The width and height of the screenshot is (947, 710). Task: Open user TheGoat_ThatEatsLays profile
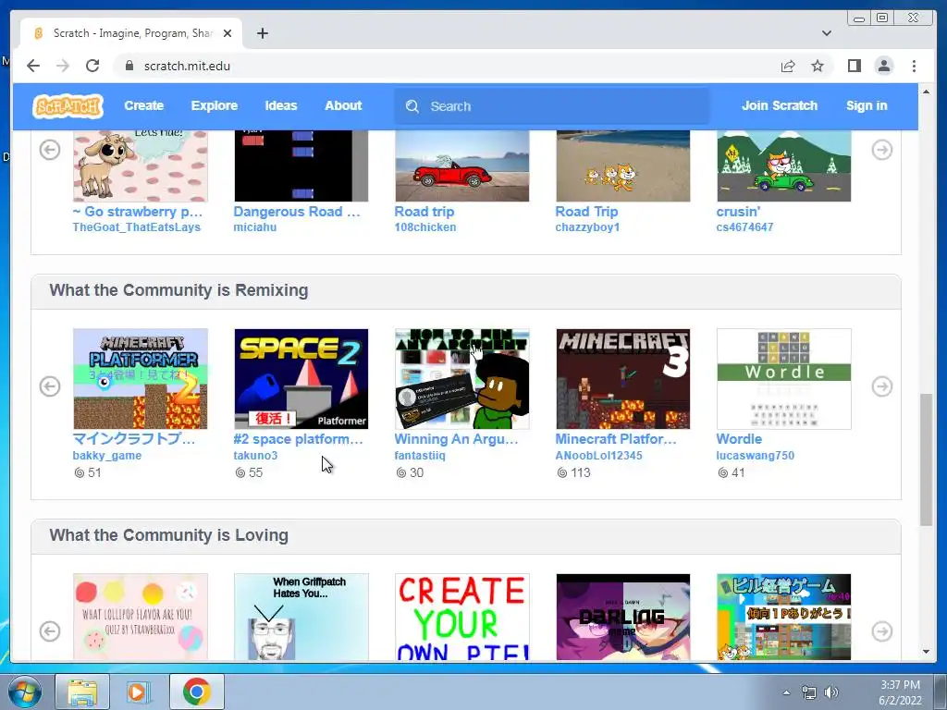point(137,227)
